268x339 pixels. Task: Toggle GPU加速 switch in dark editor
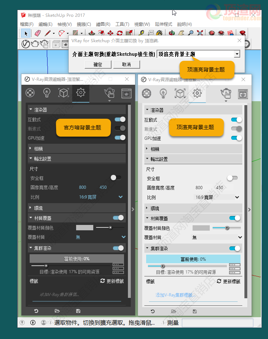(120, 138)
